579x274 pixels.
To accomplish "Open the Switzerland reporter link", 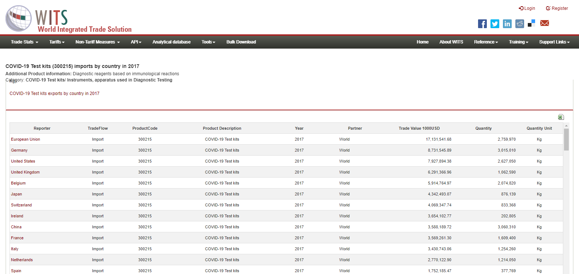I will tap(21, 205).
